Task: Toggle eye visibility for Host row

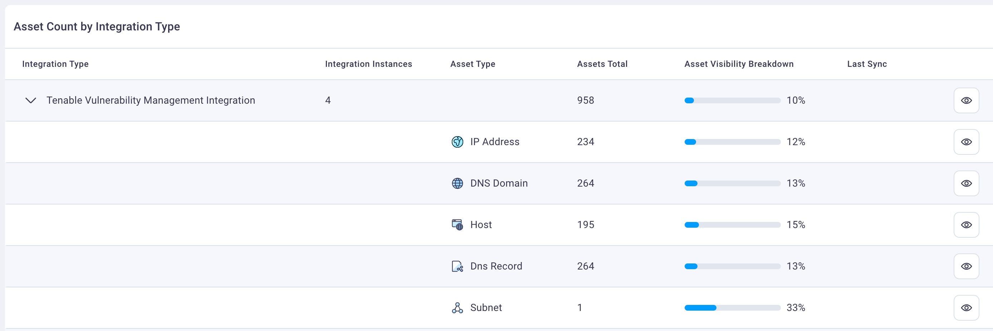Action: click(x=966, y=224)
